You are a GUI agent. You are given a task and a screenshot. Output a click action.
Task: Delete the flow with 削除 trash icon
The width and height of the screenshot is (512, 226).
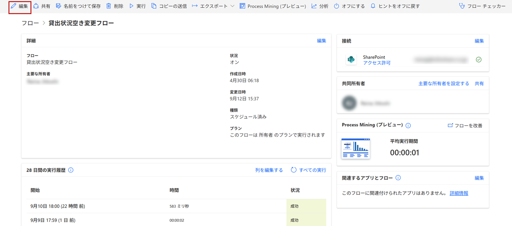pos(115,6)
